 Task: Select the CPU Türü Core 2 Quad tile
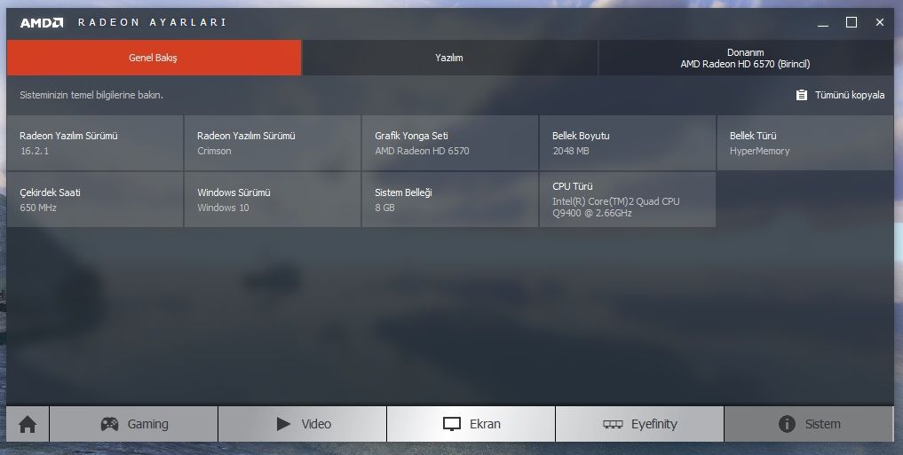(628, 200)
